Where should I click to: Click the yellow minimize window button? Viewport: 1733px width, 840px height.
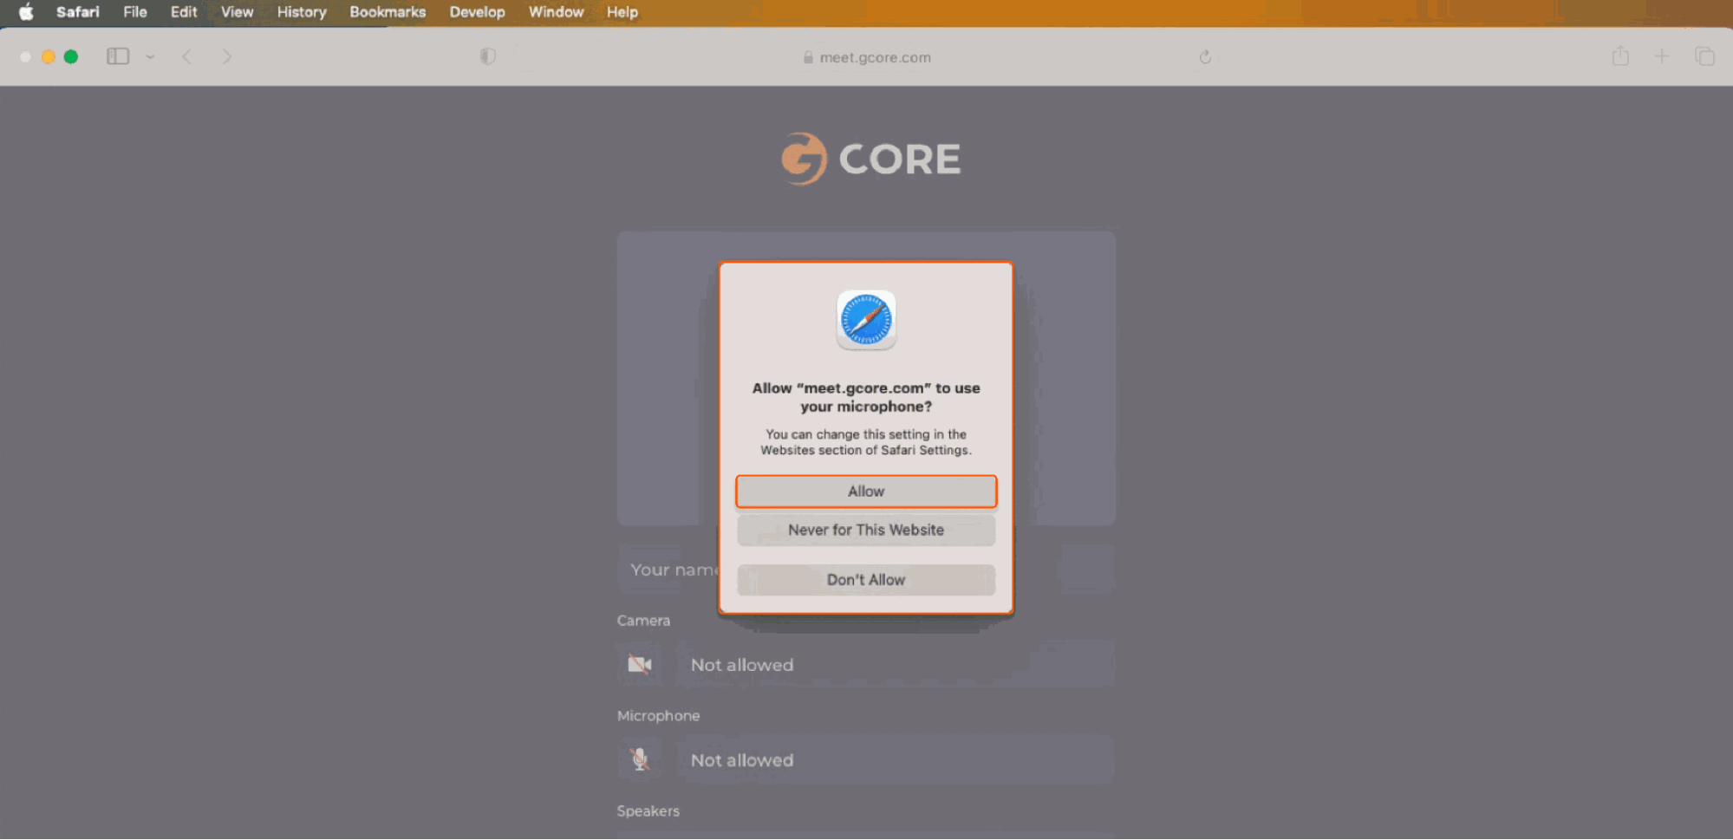coord(49,56)
